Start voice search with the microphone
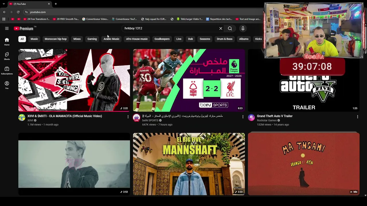Image resolution: width=367 pixels, height=206 pixels. tap(243, 28)
